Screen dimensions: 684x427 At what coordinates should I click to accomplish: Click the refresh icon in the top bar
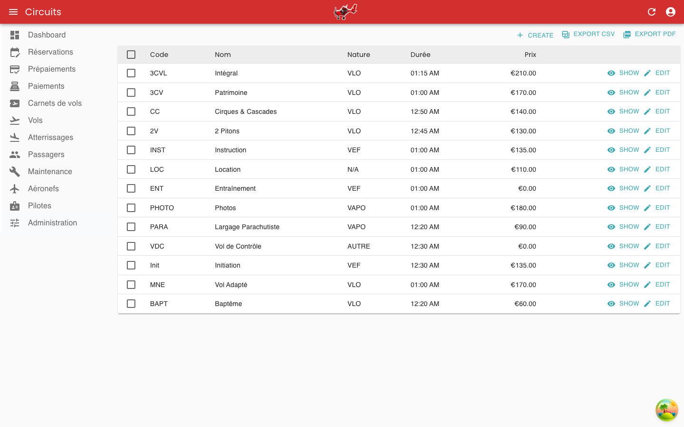(x=652, y=12)
